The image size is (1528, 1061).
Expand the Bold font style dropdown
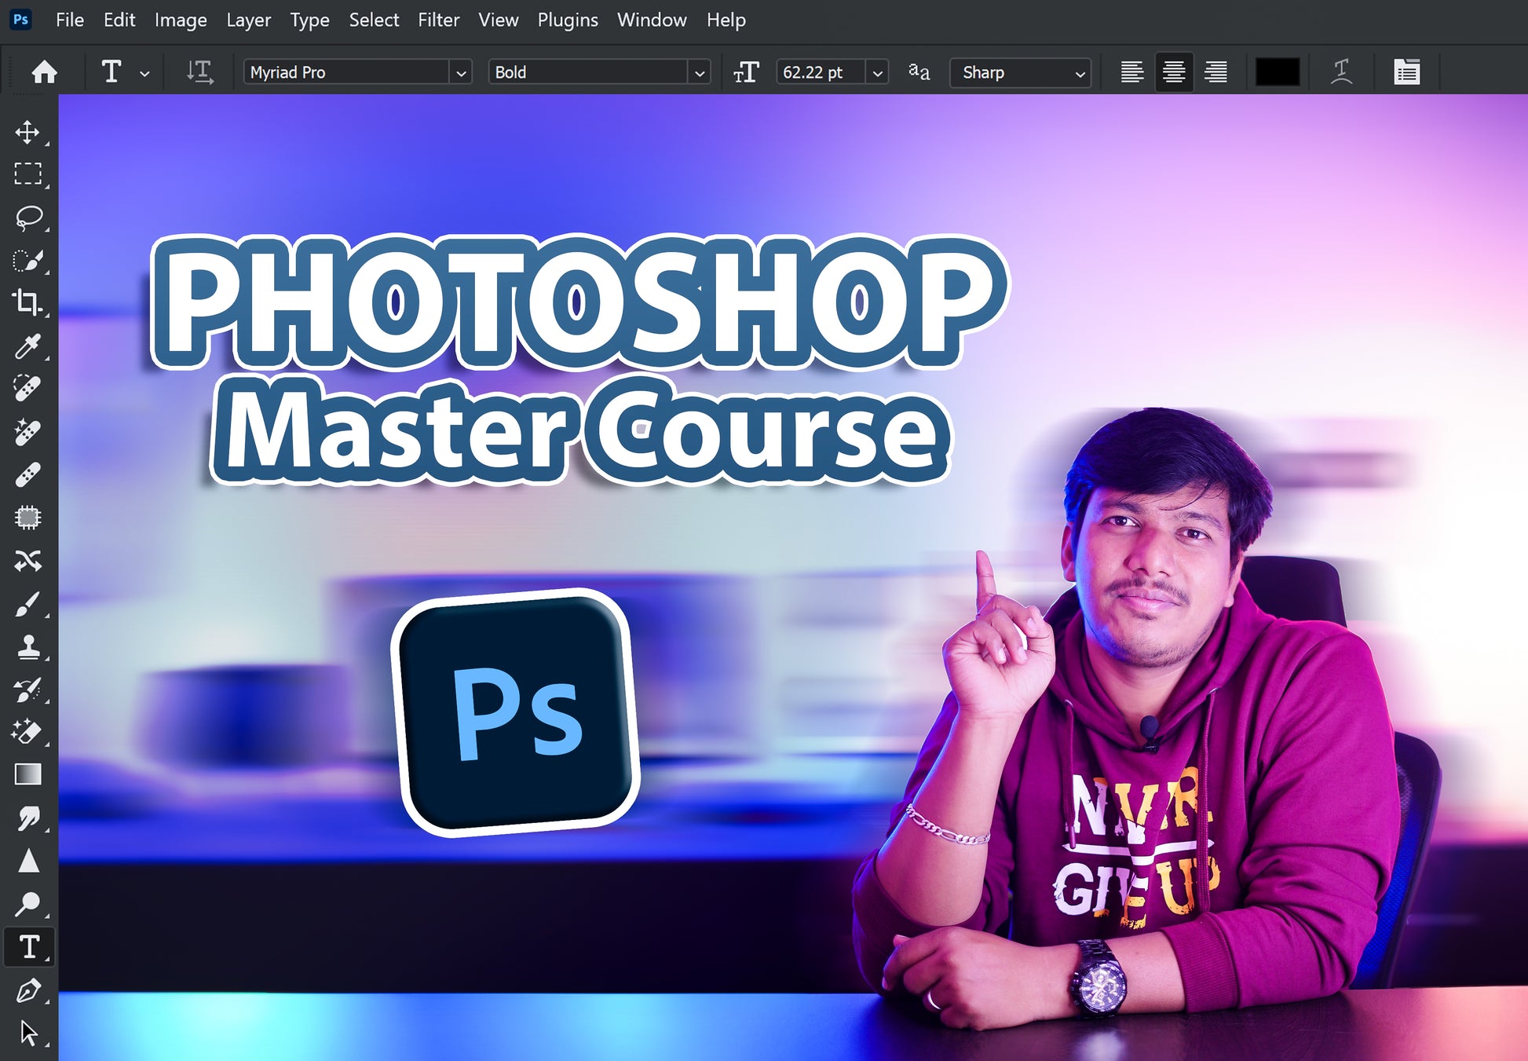[699, 73]
